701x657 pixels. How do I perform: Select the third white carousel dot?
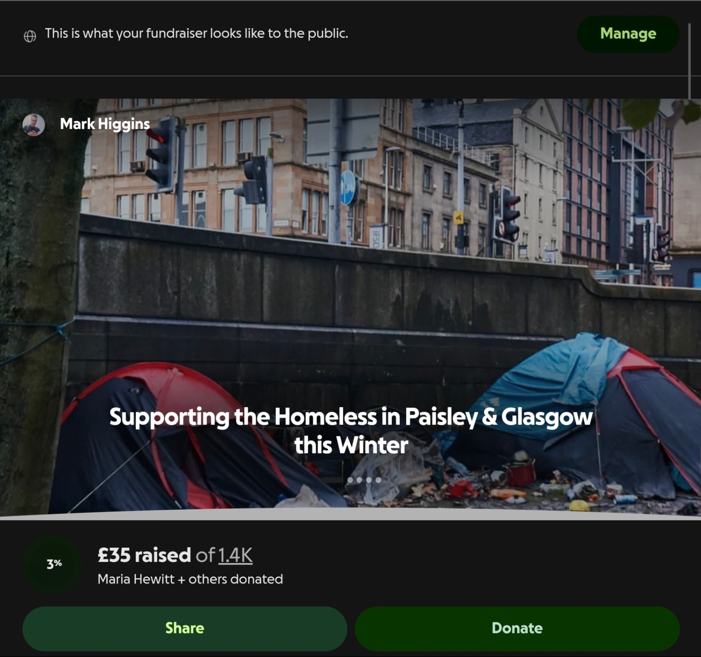pos(369,480)
